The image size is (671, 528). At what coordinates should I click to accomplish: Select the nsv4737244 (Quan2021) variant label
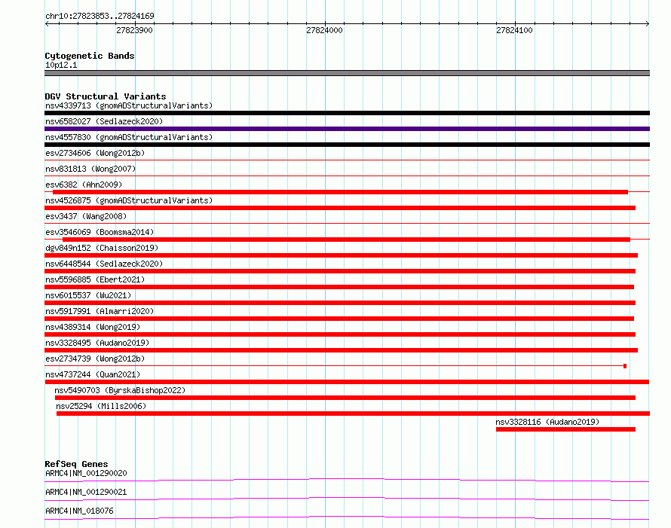93,374
